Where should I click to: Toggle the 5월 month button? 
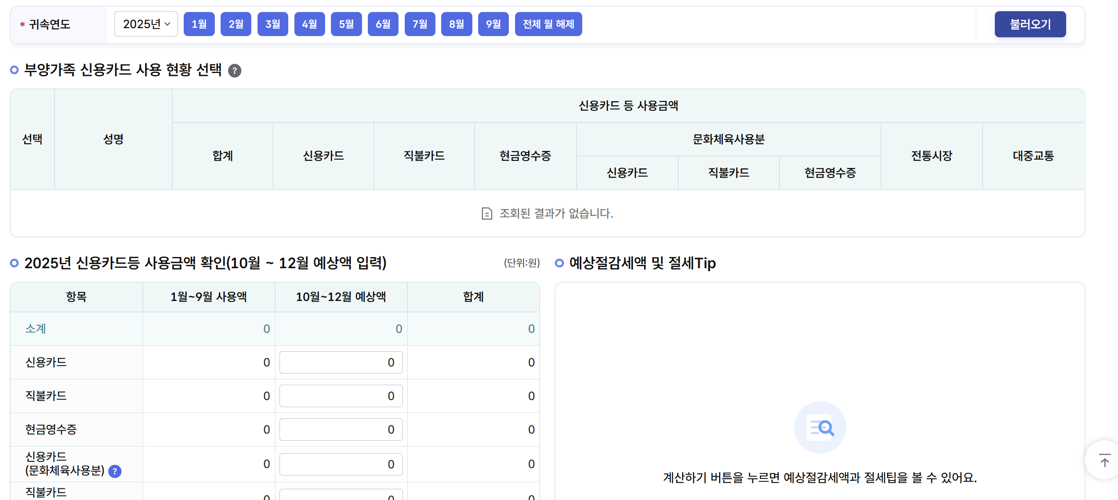(x=346, y=24)
